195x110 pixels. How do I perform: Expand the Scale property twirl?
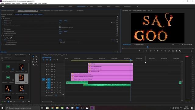pyautogui.click(x=3, y=23)
